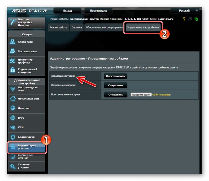Click the VPN sidebar icon
Image resolution: width=209 pixels, height=181 pixels.
(13, 127)
